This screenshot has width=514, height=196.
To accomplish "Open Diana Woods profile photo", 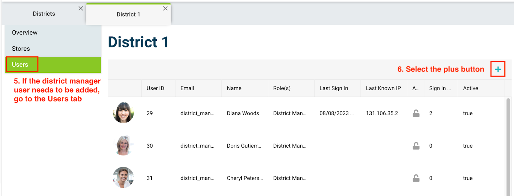I will (123, 113).
